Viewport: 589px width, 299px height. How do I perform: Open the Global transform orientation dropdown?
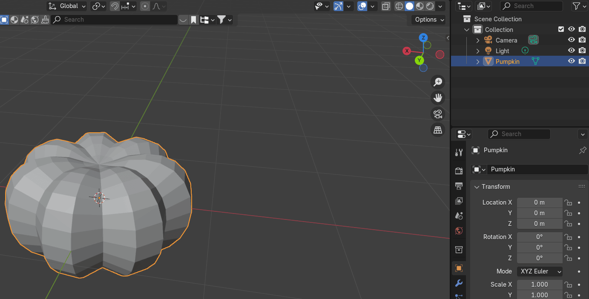click(x=67, y=6)
